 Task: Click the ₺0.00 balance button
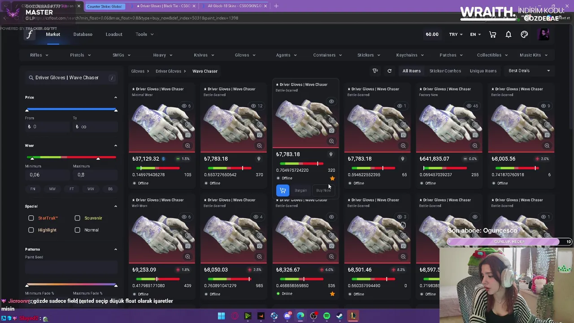(x=432, y=35)
